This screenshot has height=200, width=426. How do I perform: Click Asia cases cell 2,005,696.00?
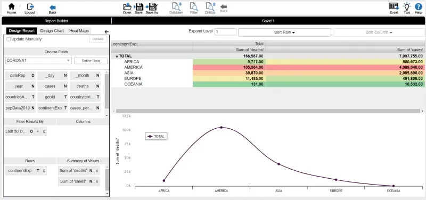345,73
